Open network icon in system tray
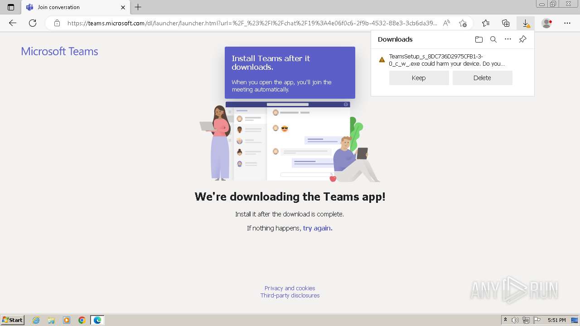Viewport: 580px width, 326px height. click(526, 320)
